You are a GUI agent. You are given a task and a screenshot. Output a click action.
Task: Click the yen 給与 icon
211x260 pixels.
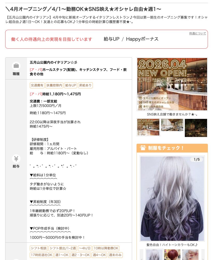click(16, 158)
